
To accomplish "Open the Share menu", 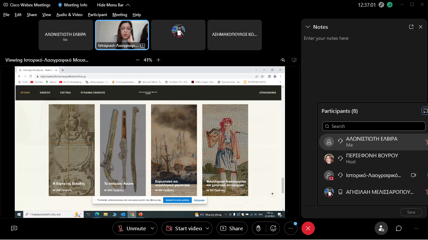I will (x=32, y=15).
